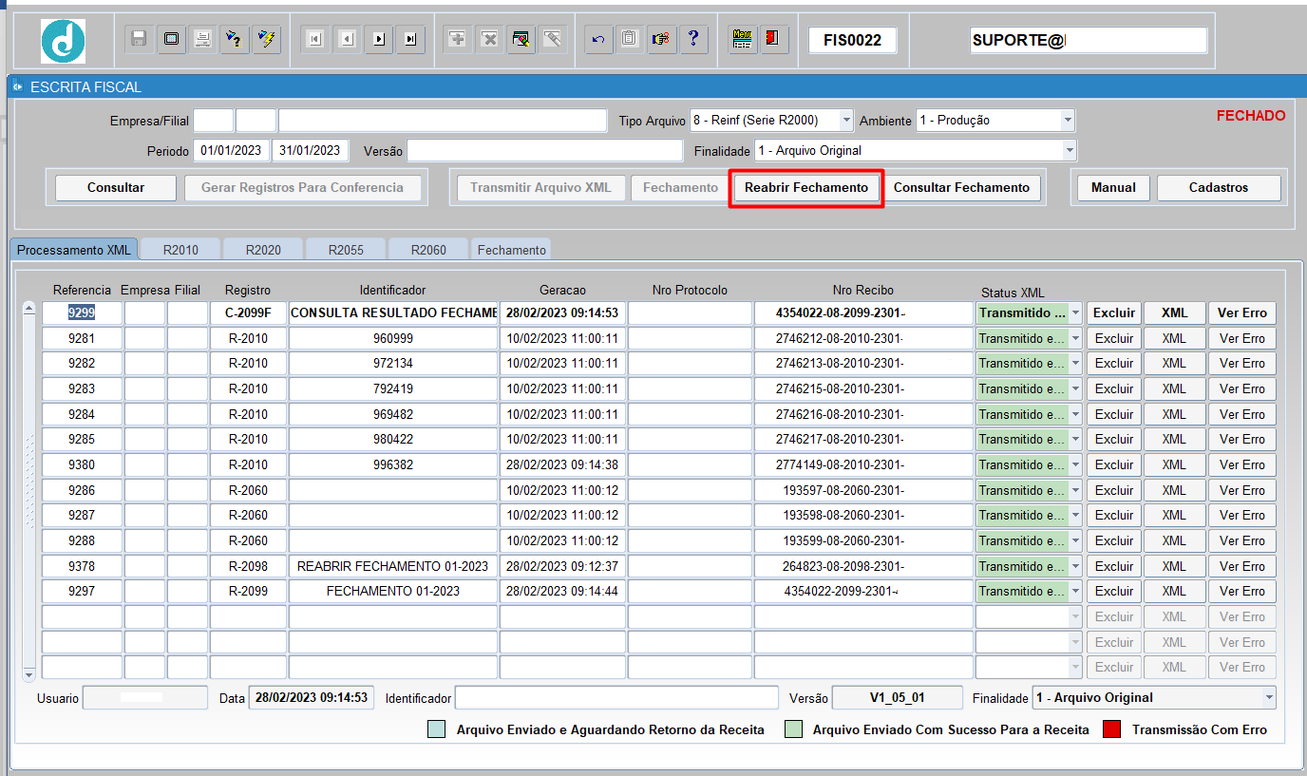Select the identifier cell 'FECHAMENTO 01-2023'

393,591
